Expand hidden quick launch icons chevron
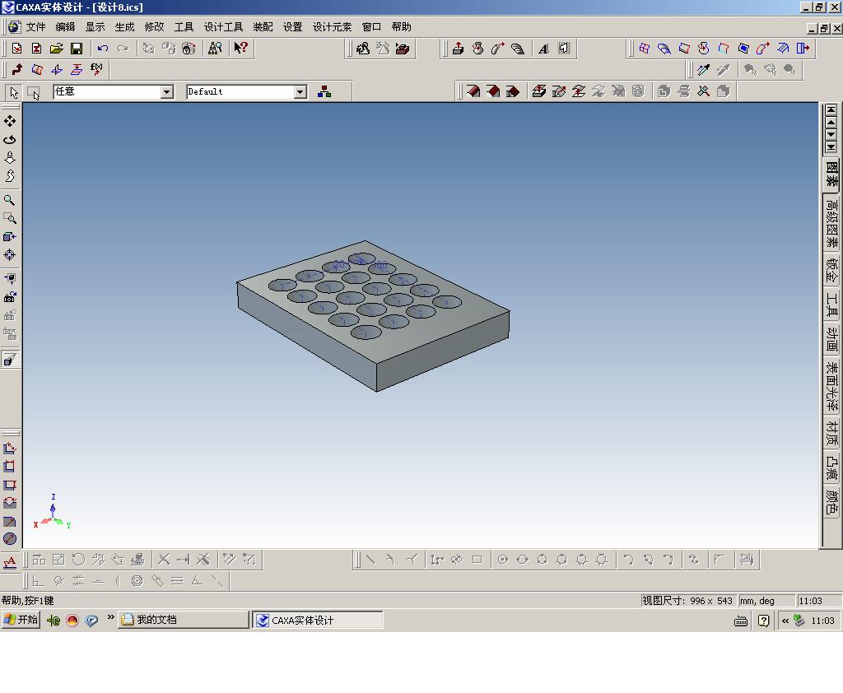 [x=111, y=617]
